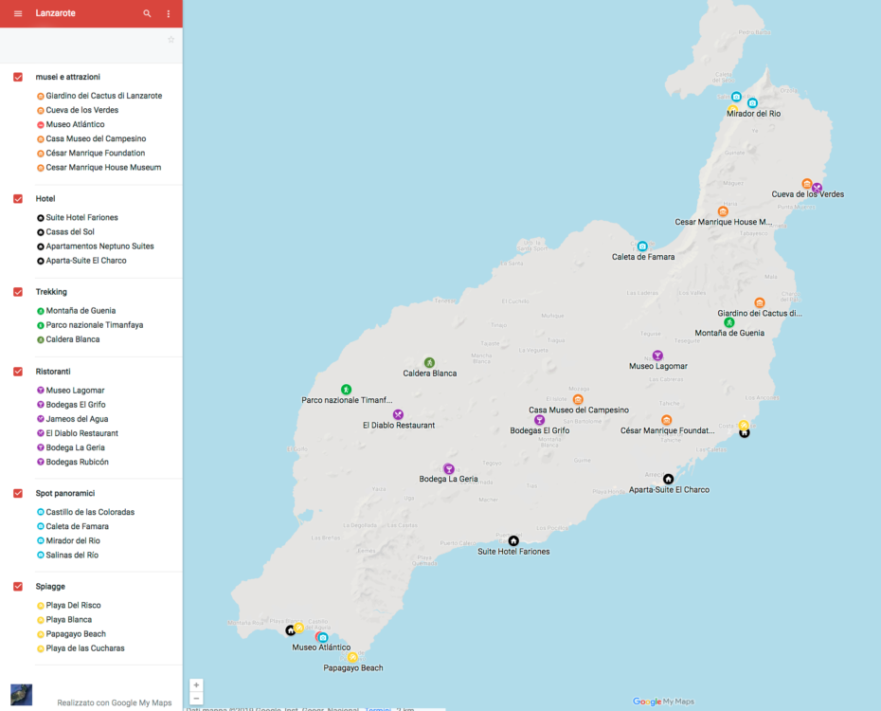Image resolution: width=881 pixels, height=711 pixels.
Task: Choose César Manrique Foundation in sidebar
Action: [x=96, y=153]
